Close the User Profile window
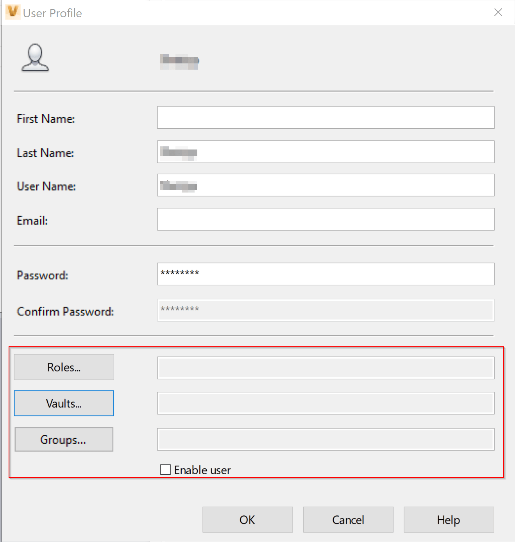515x542 pixels. (498, 12)
